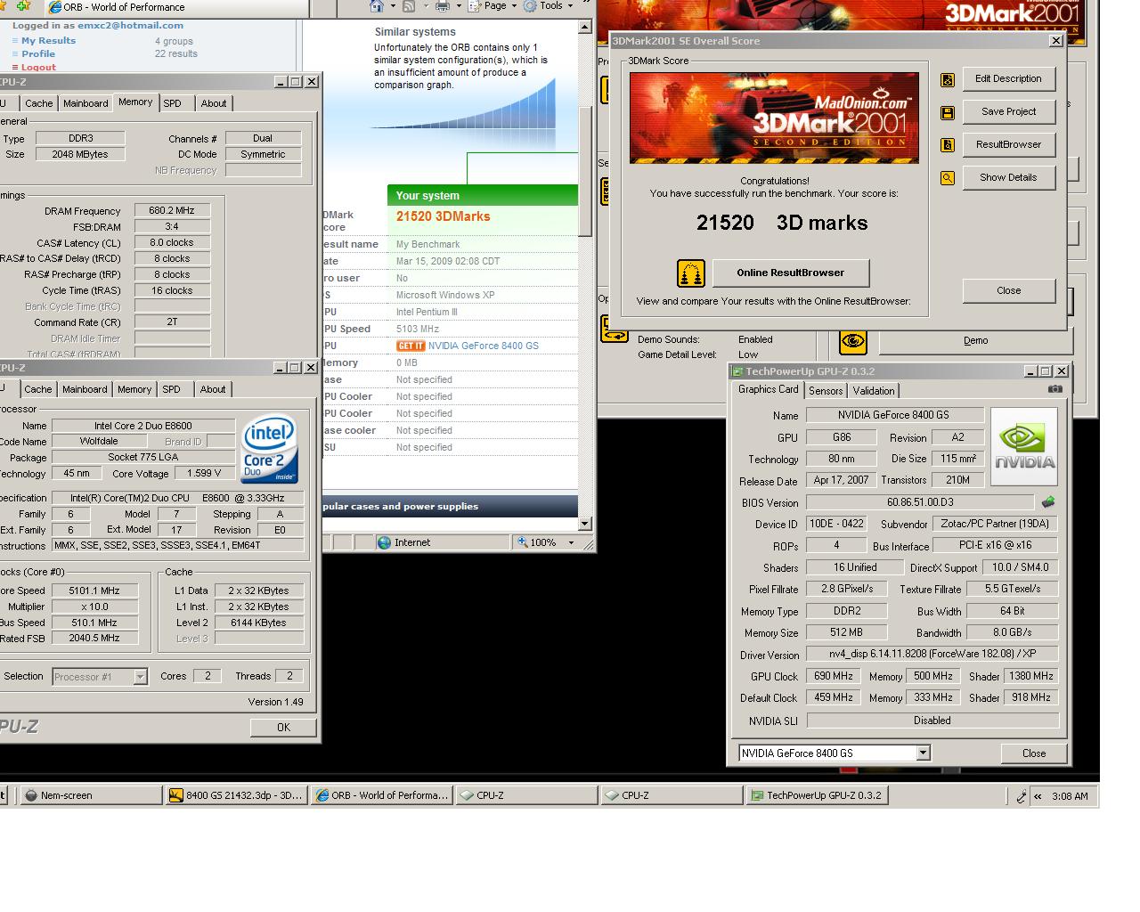Close the 3DMark score dialog with Close button
The width and height of the screenshot is (1140, 912).
[1009, 290]
